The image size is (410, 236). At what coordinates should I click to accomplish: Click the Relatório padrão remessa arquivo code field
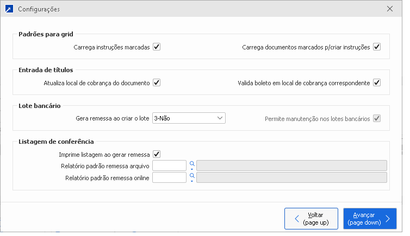(x=170, y=165)
